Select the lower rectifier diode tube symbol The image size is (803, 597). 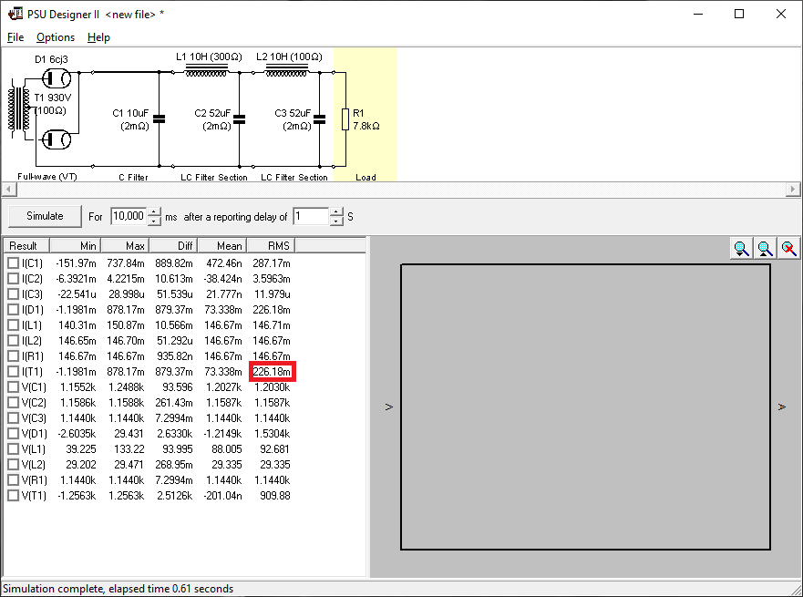[x=57, y=139]
